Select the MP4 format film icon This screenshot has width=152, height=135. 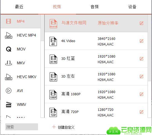pyautogui.click(x=8, y=21)
